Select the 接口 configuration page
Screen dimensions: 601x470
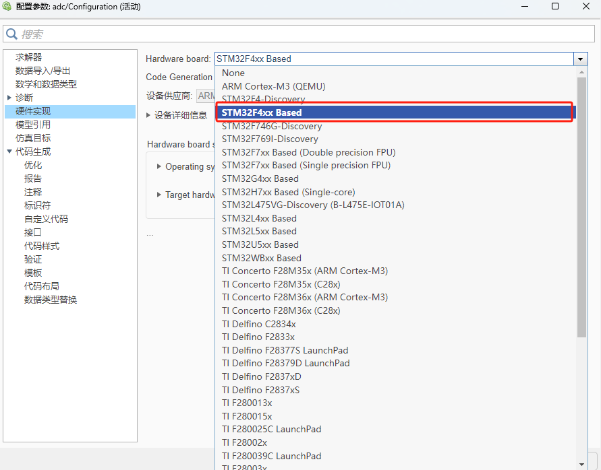coord(33,232)
